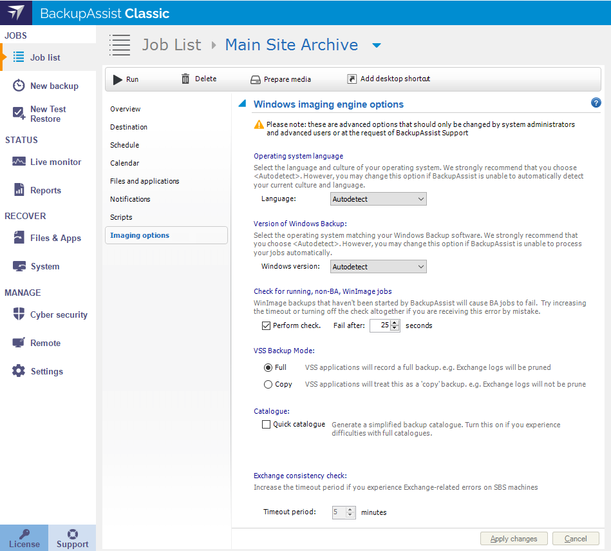Click the License key button

click(x=24, y=538)
